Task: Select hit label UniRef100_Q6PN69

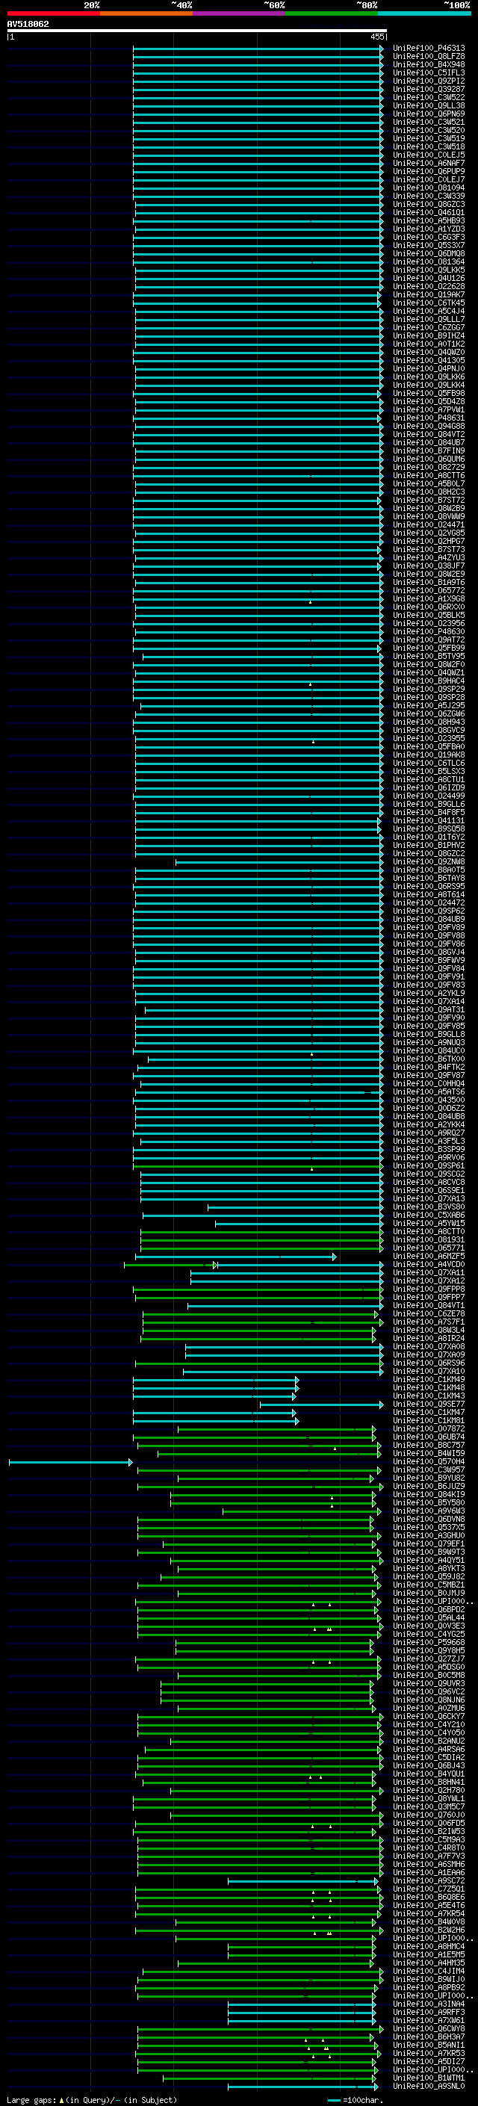Action: click(428, 114)
